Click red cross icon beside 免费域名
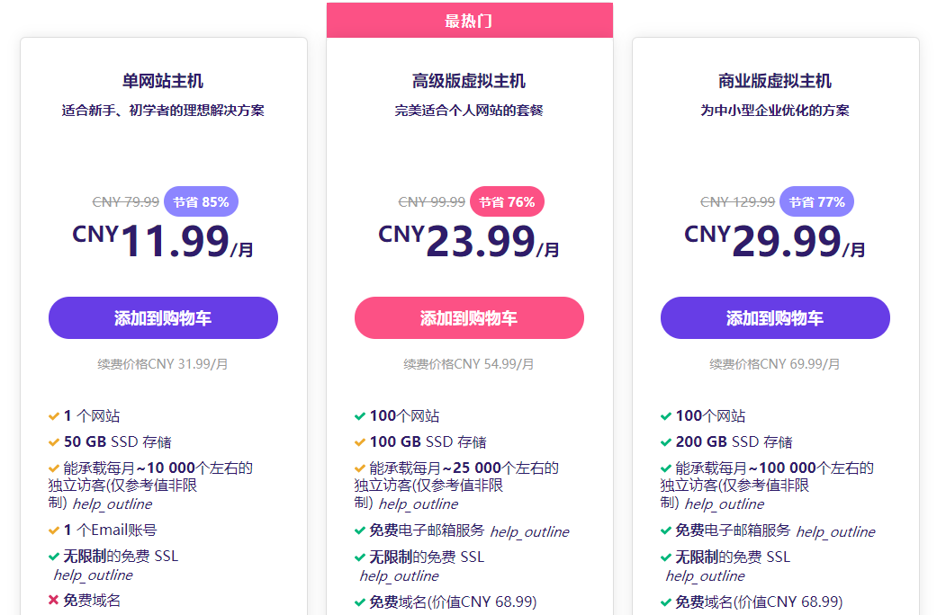Image resolution: width=937 pixels, height=615 pixels. point(54,601)
